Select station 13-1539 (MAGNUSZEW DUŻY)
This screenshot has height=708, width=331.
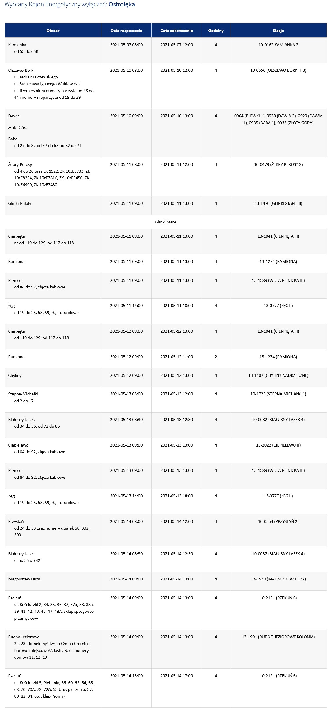(x=278, y=579)
